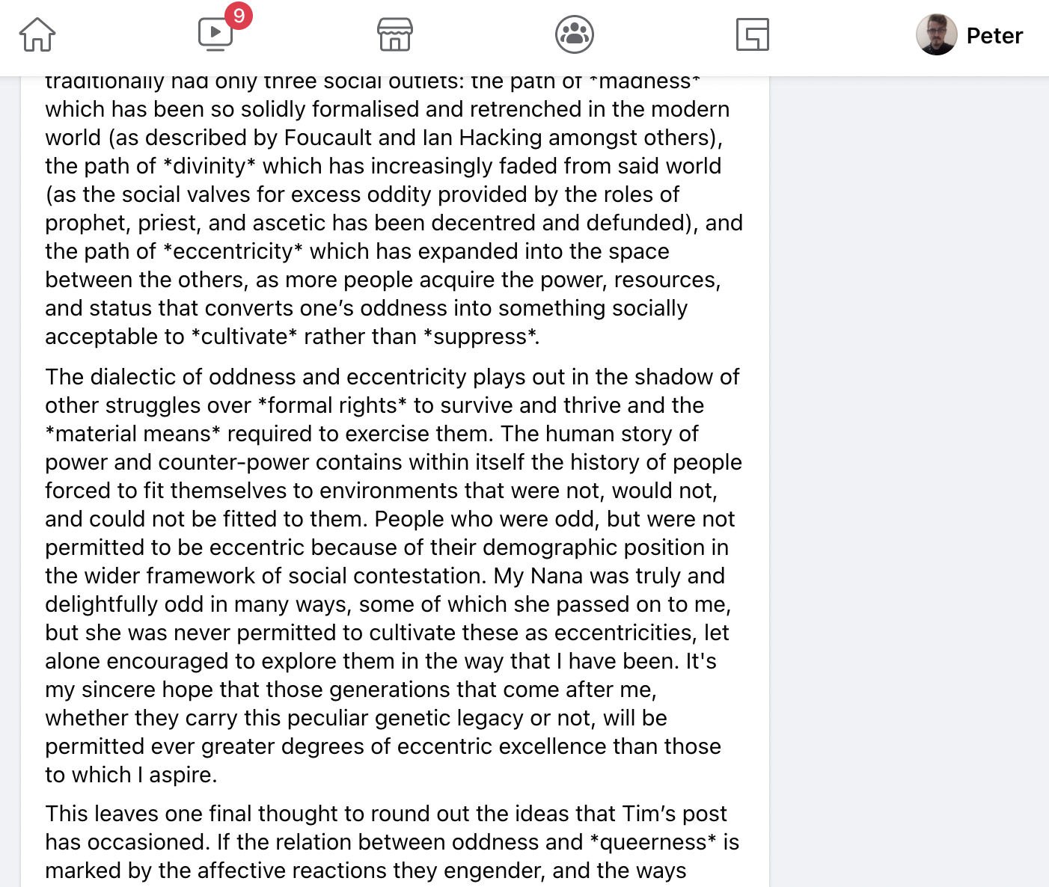This screenshot has width=1049, height=887.
Task: Open the Marketplace storefront icon
Action: point(395,35)
